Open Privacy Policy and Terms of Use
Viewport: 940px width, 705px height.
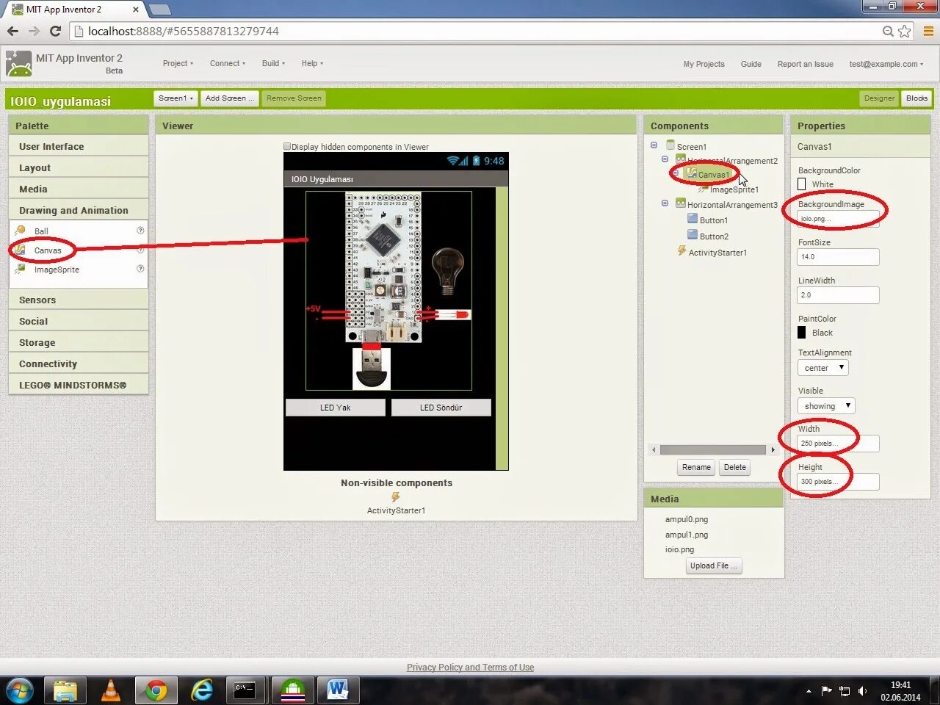(470, 668)
